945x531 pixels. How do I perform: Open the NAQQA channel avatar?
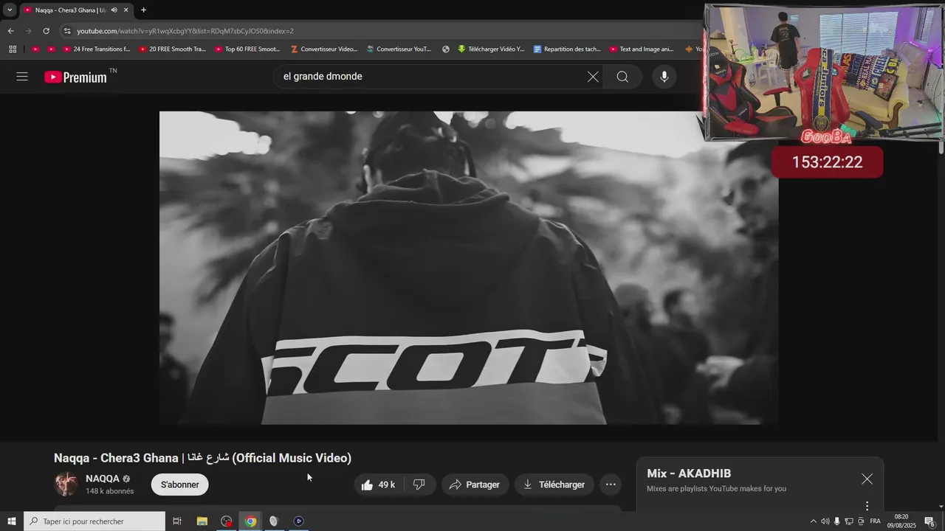pyautogui.click(x=66, y=485)
